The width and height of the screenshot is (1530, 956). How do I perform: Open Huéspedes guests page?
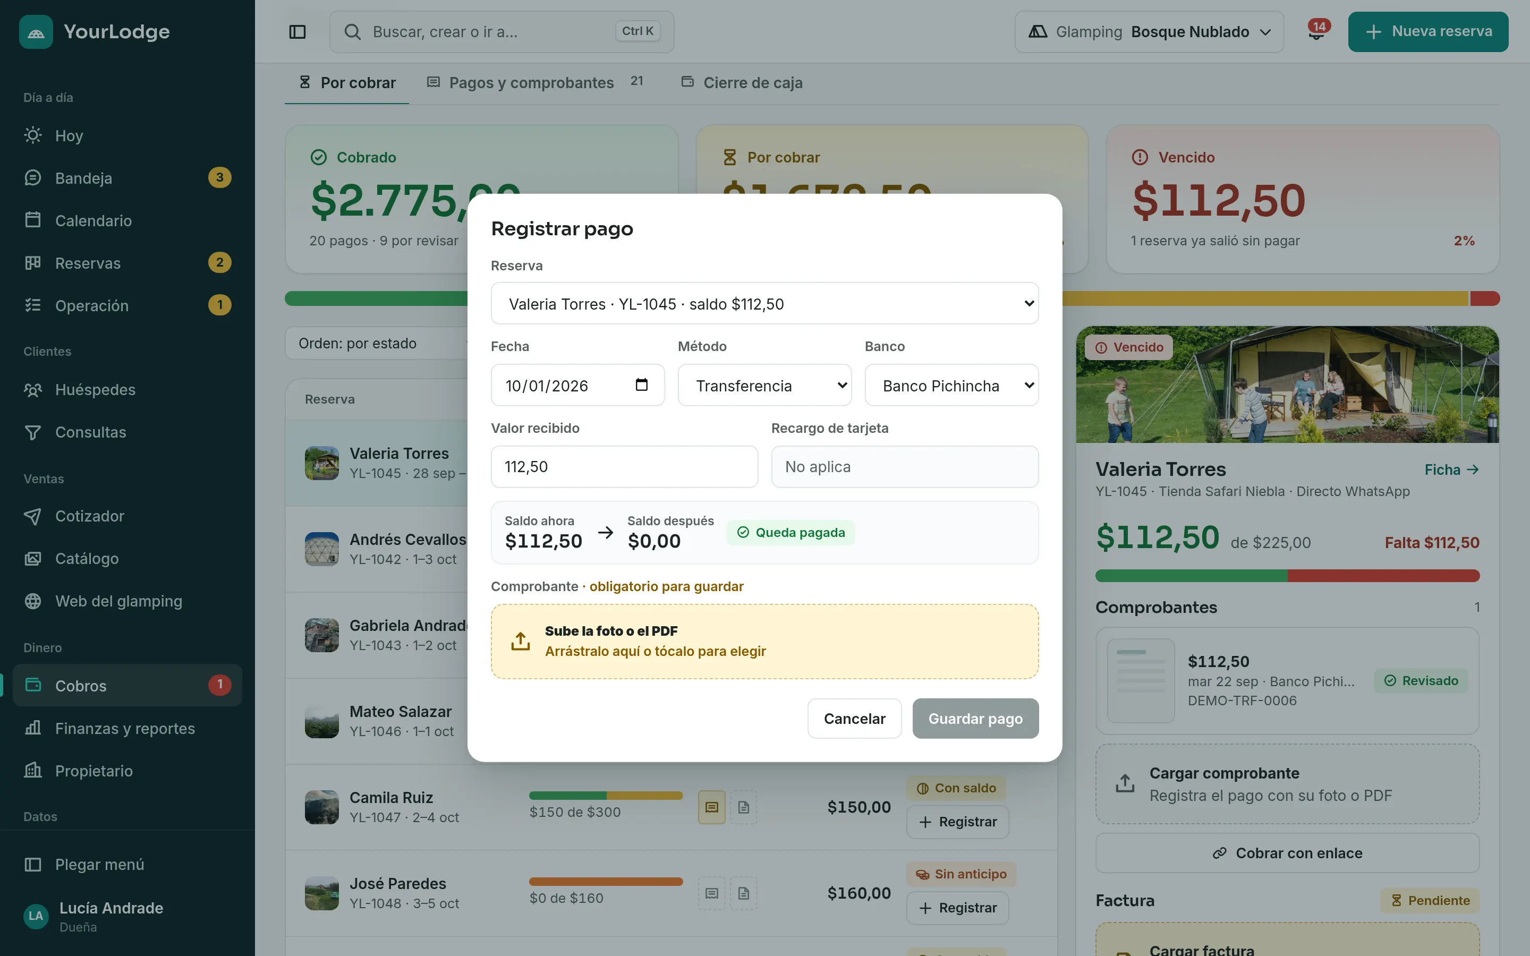(127, 389)
